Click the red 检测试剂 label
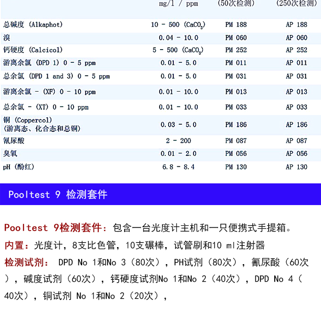Screen dimensions: 321x310 click(24, 262)
